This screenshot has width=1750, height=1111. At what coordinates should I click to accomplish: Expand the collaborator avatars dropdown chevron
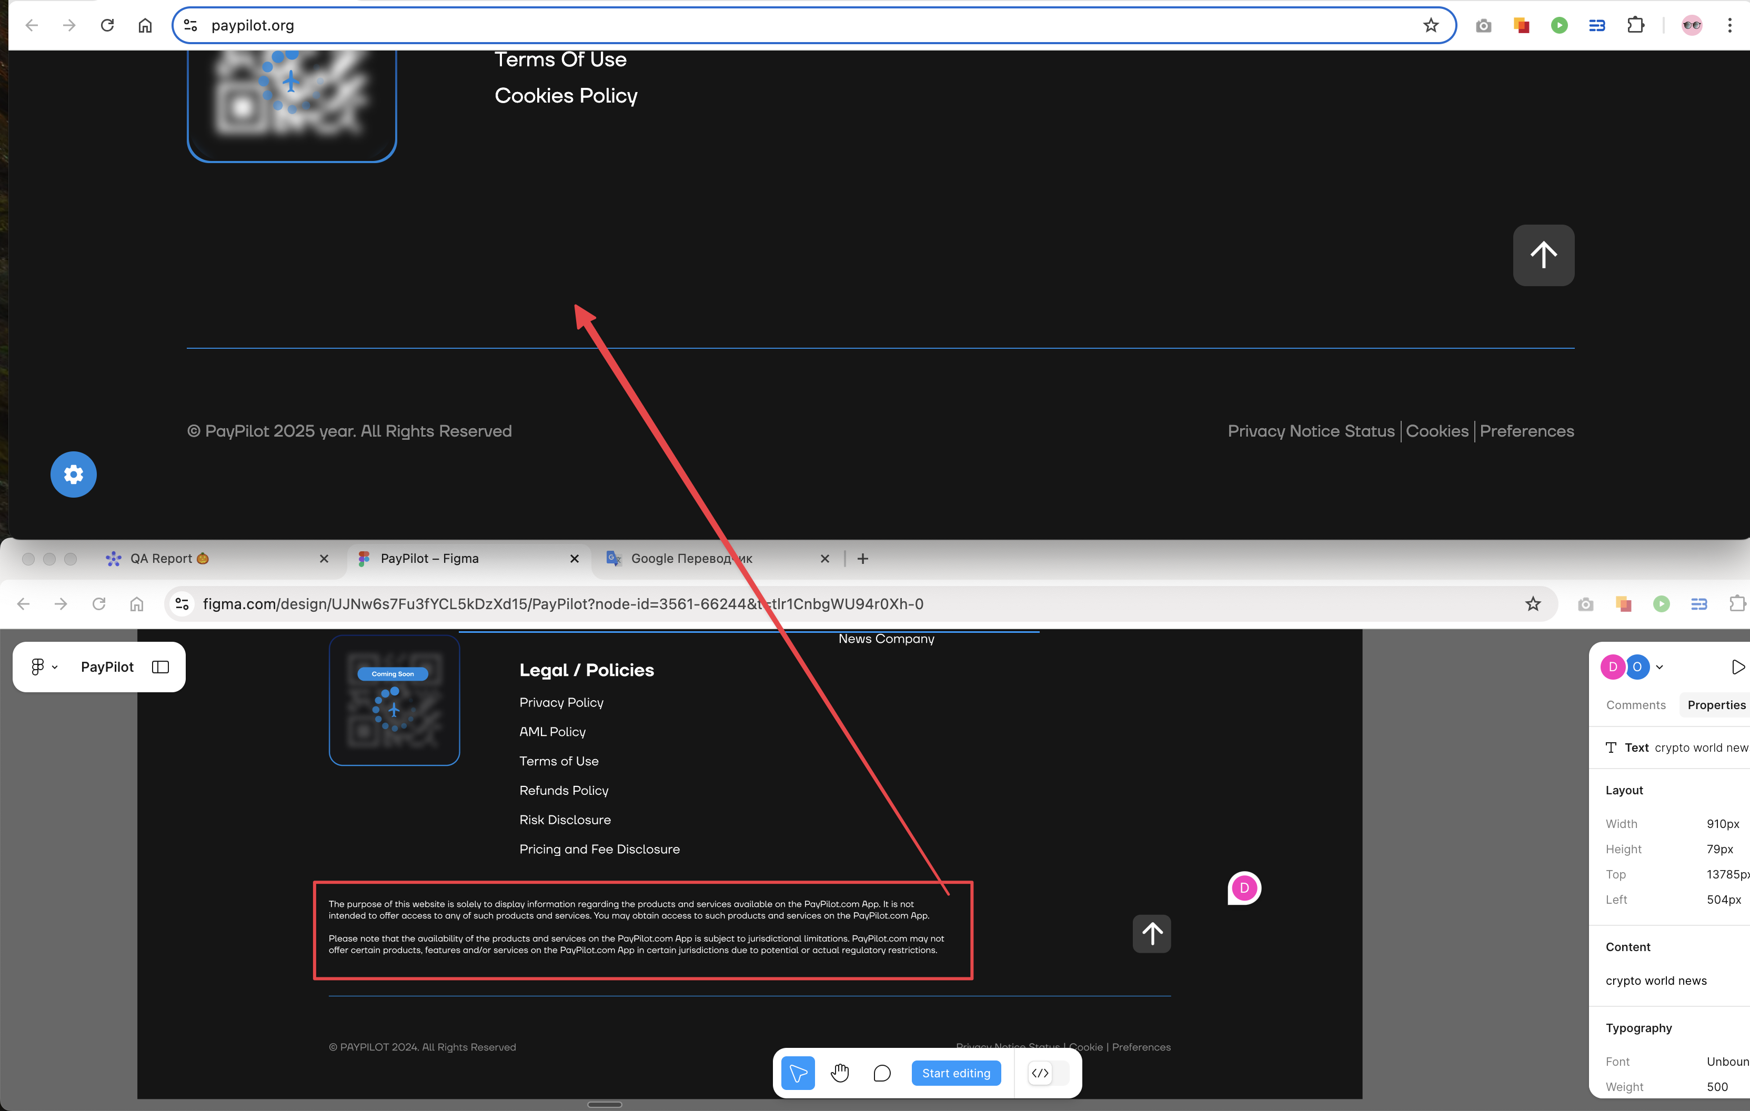pos(1660,667)
